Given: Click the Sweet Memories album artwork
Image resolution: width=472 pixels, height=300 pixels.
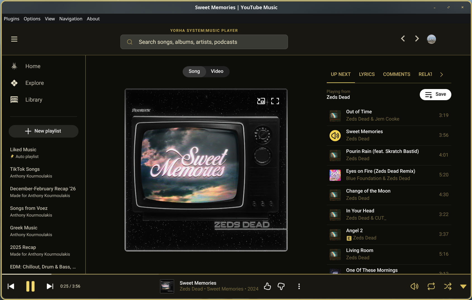Looking at the screenshot, I should tap(206, 170).
